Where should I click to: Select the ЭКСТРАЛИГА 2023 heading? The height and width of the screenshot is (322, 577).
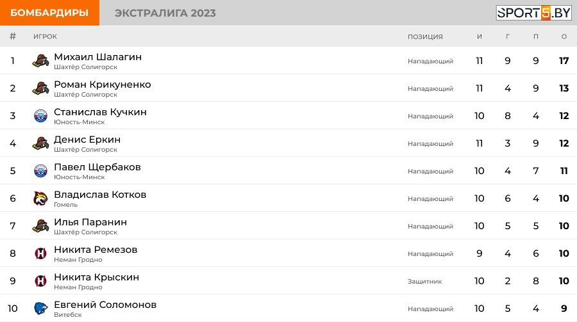pyautogui.click(x=165, y=13)
